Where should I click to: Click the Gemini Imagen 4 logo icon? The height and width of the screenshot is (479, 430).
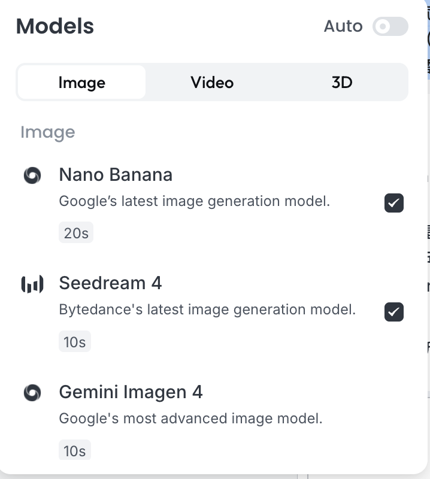tap(32, 393)
